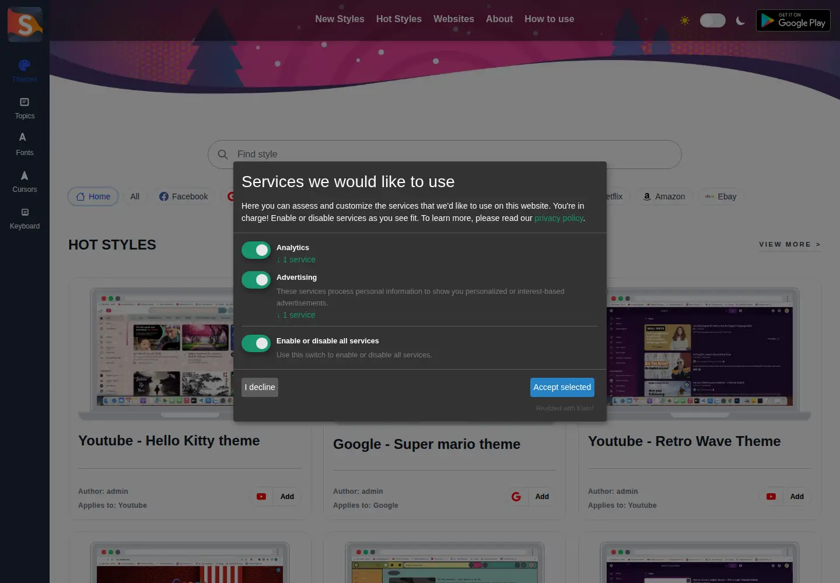Open the Keyboard sidebar section
The image size is (840, 583).
[24, 219]
